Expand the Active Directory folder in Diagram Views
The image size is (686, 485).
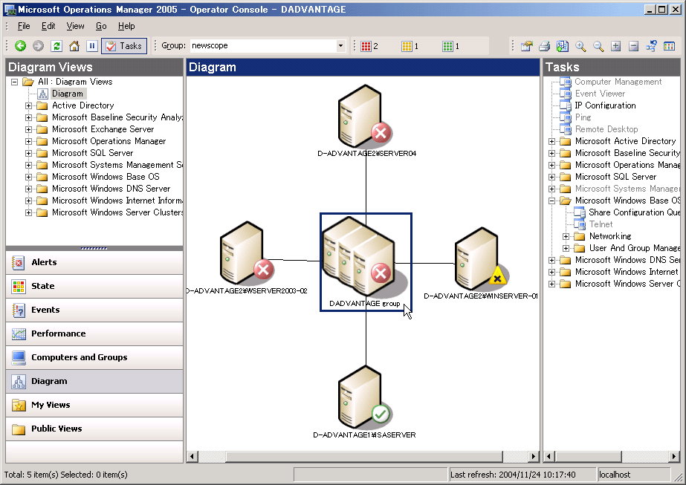click(x=28, y=105)
